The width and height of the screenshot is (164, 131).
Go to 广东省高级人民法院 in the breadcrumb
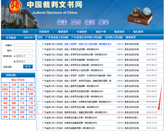[57, 37]
